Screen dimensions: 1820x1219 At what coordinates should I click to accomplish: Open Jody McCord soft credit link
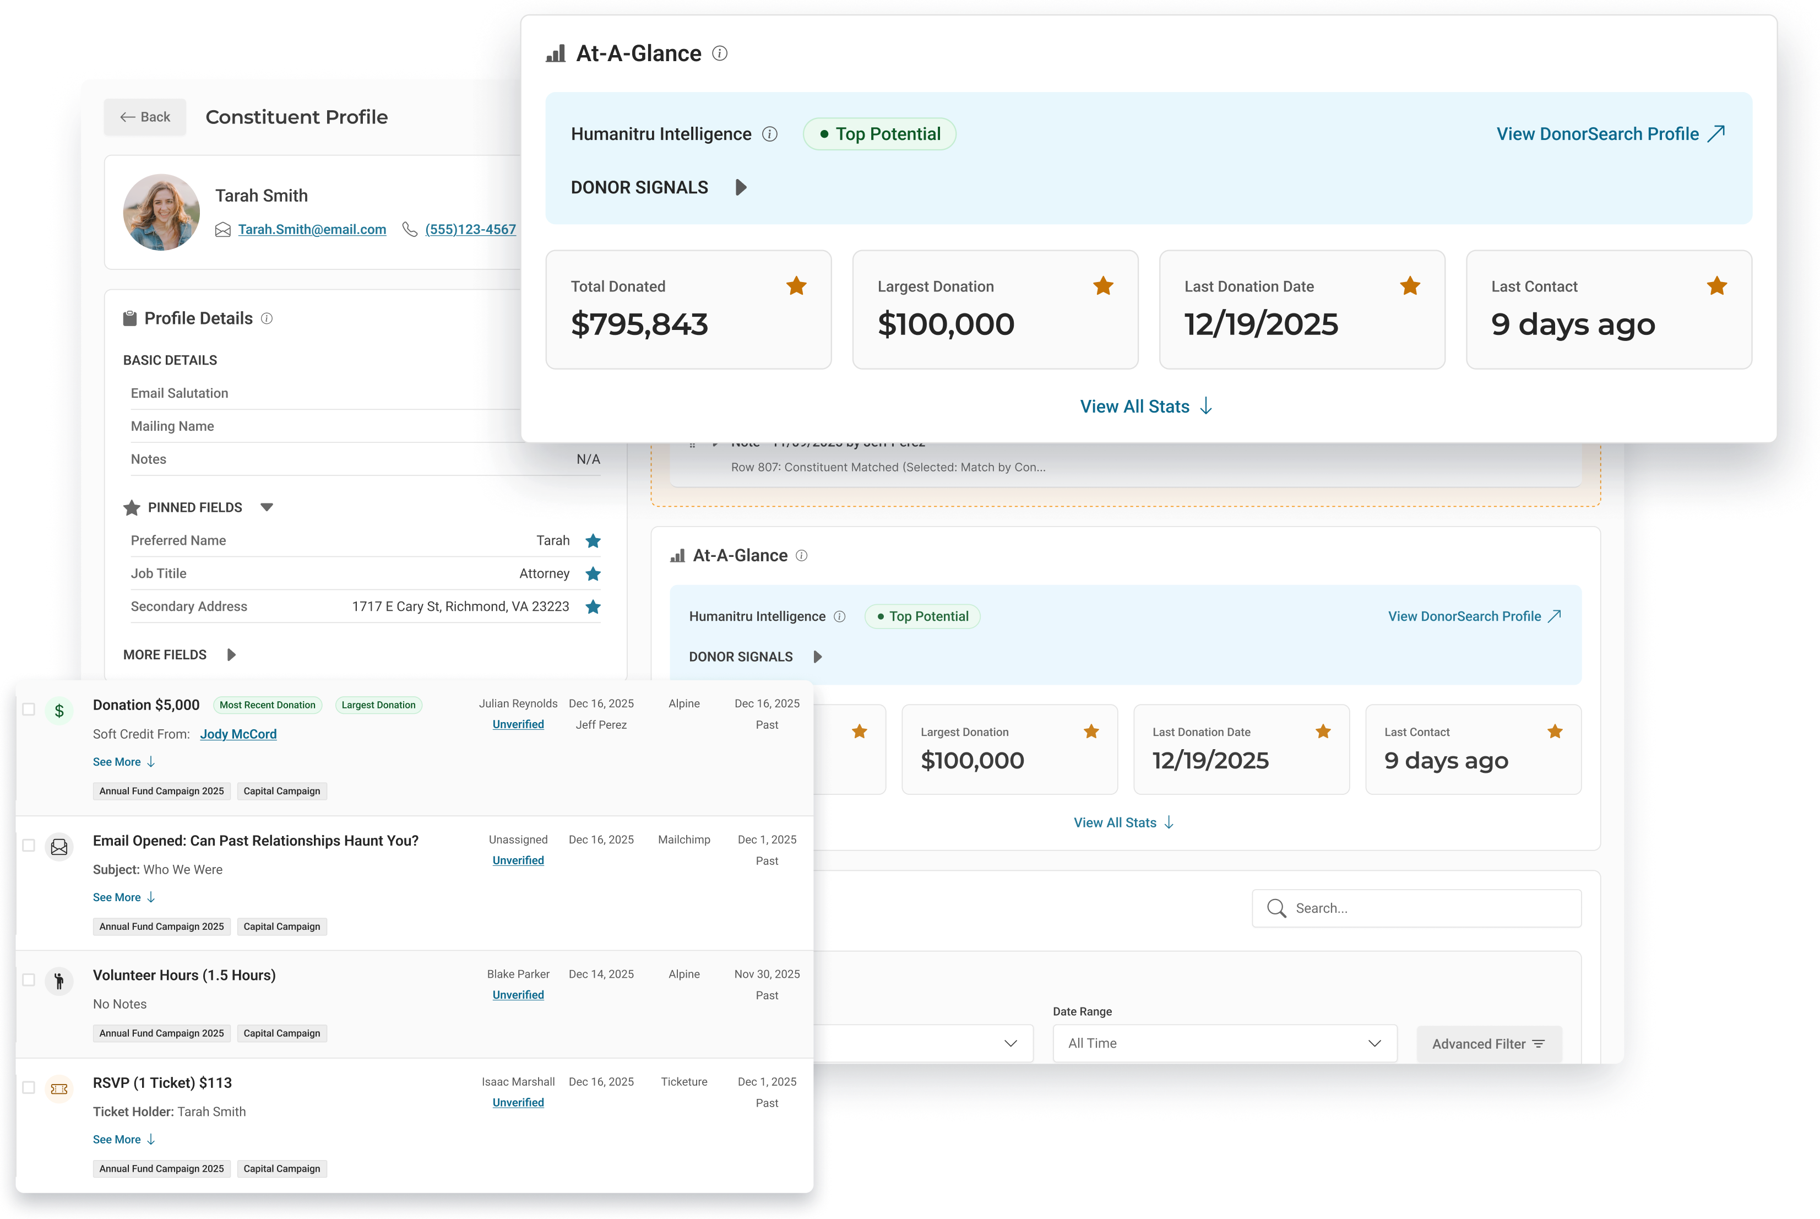pos(238,734)
